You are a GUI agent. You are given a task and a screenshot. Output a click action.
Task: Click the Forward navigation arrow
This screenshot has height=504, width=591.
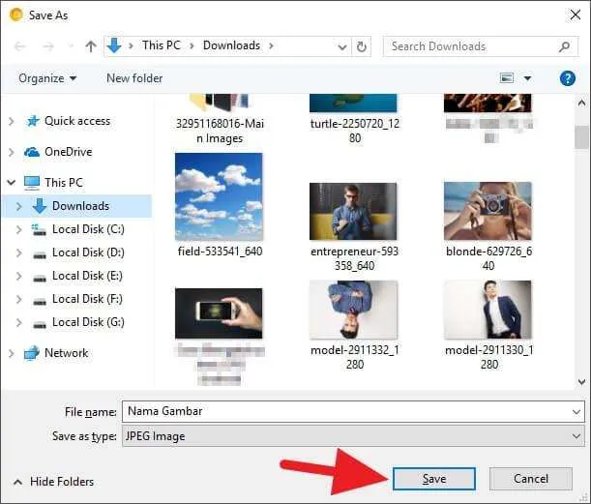pyautogui.click(x=47, y=46)
